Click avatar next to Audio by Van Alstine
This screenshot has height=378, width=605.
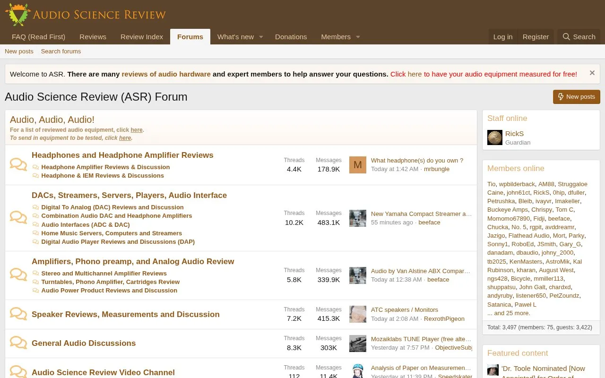tap(358, 275)
